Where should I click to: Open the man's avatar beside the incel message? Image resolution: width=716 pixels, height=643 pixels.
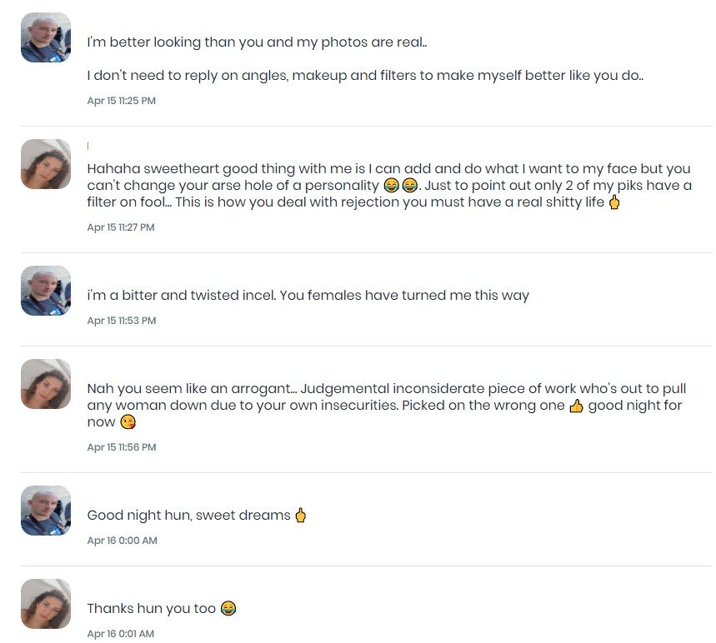click(46, 291)
